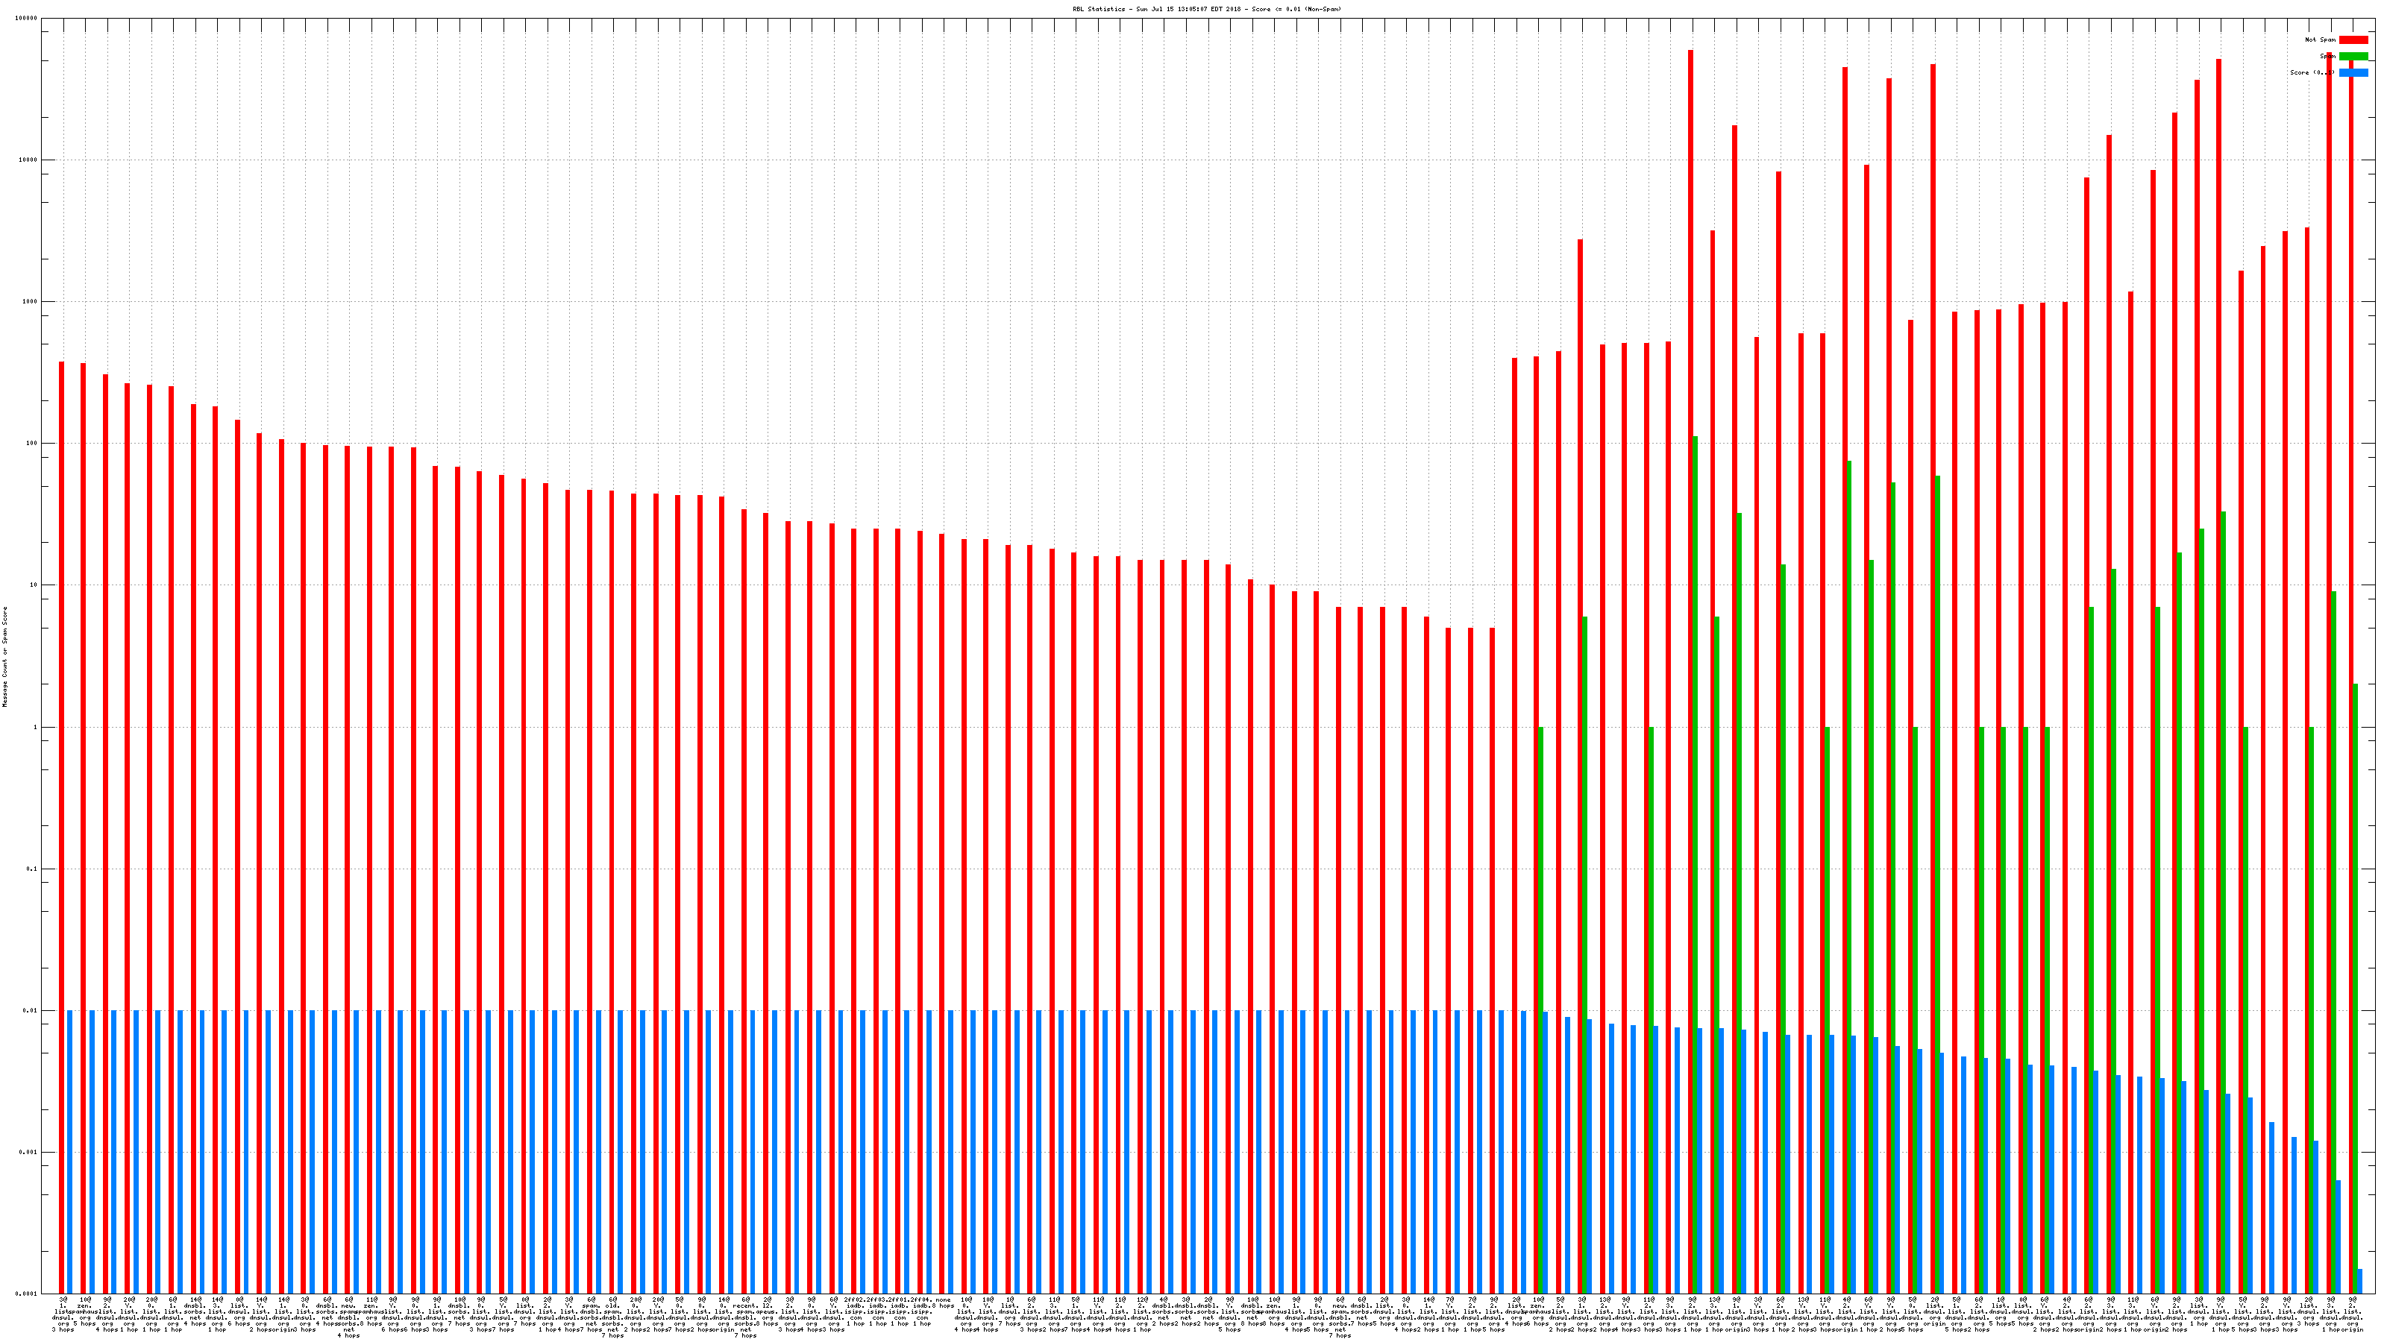Click the 10000 y-axis tick label
This screenshot has height=1342, width=2387.
pyautogui.click(x=29, y=160)
